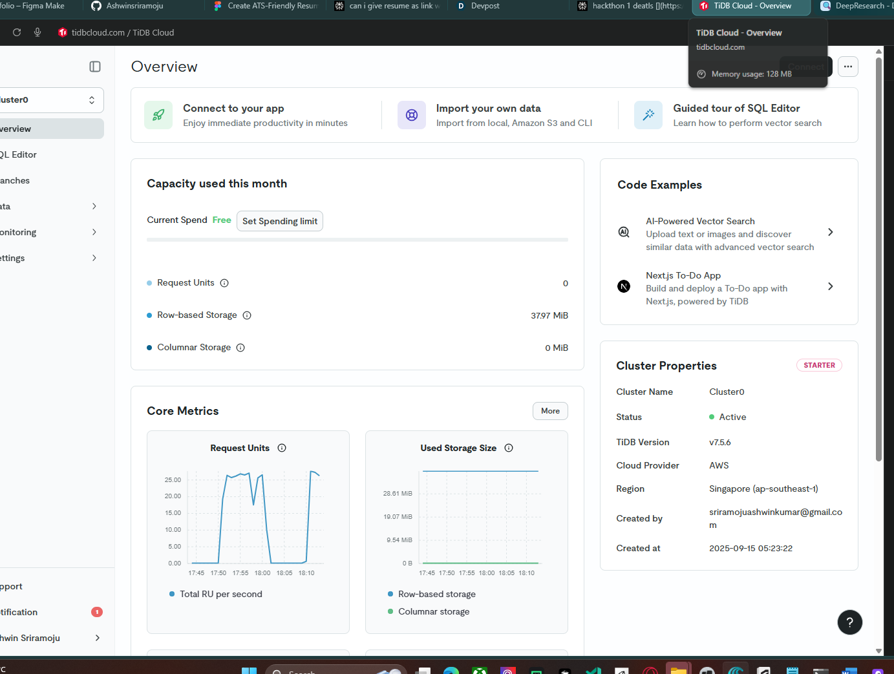Open the help question mark button
The image size is (894, 674).
(850, 622)
